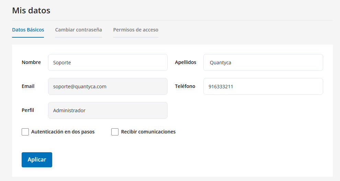Open the Permisos de acceso tab
This screenshot has width=340, height=181.
point(136,30)
